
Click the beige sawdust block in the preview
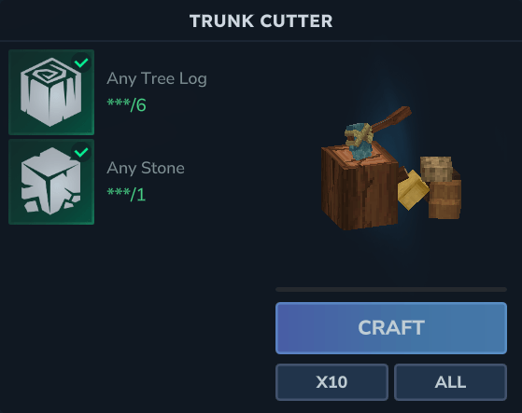[436, 169]
